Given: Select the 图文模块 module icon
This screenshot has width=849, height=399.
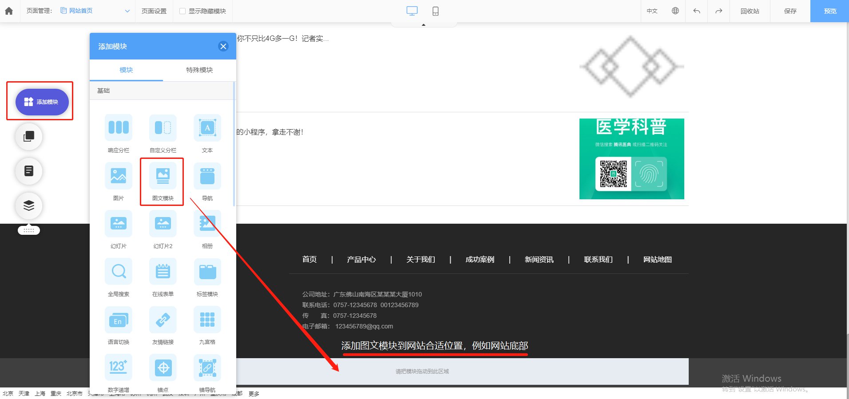Looking at the screenshot, I should [x=163, y=176].
